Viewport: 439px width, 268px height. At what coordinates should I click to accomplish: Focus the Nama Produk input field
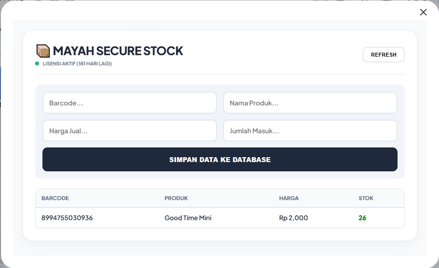tap(310, 103)
